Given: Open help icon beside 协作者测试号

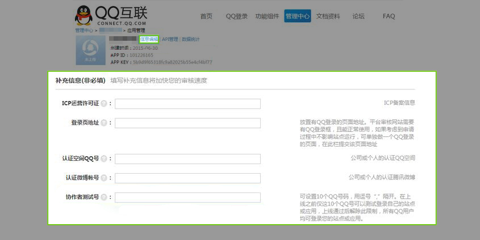Looking at the screenshot, I should point(104,198).
